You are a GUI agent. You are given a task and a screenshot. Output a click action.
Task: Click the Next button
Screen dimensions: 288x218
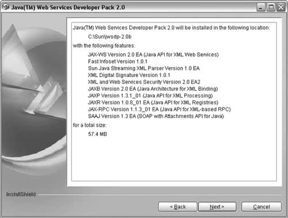click(x=217, y=207)
